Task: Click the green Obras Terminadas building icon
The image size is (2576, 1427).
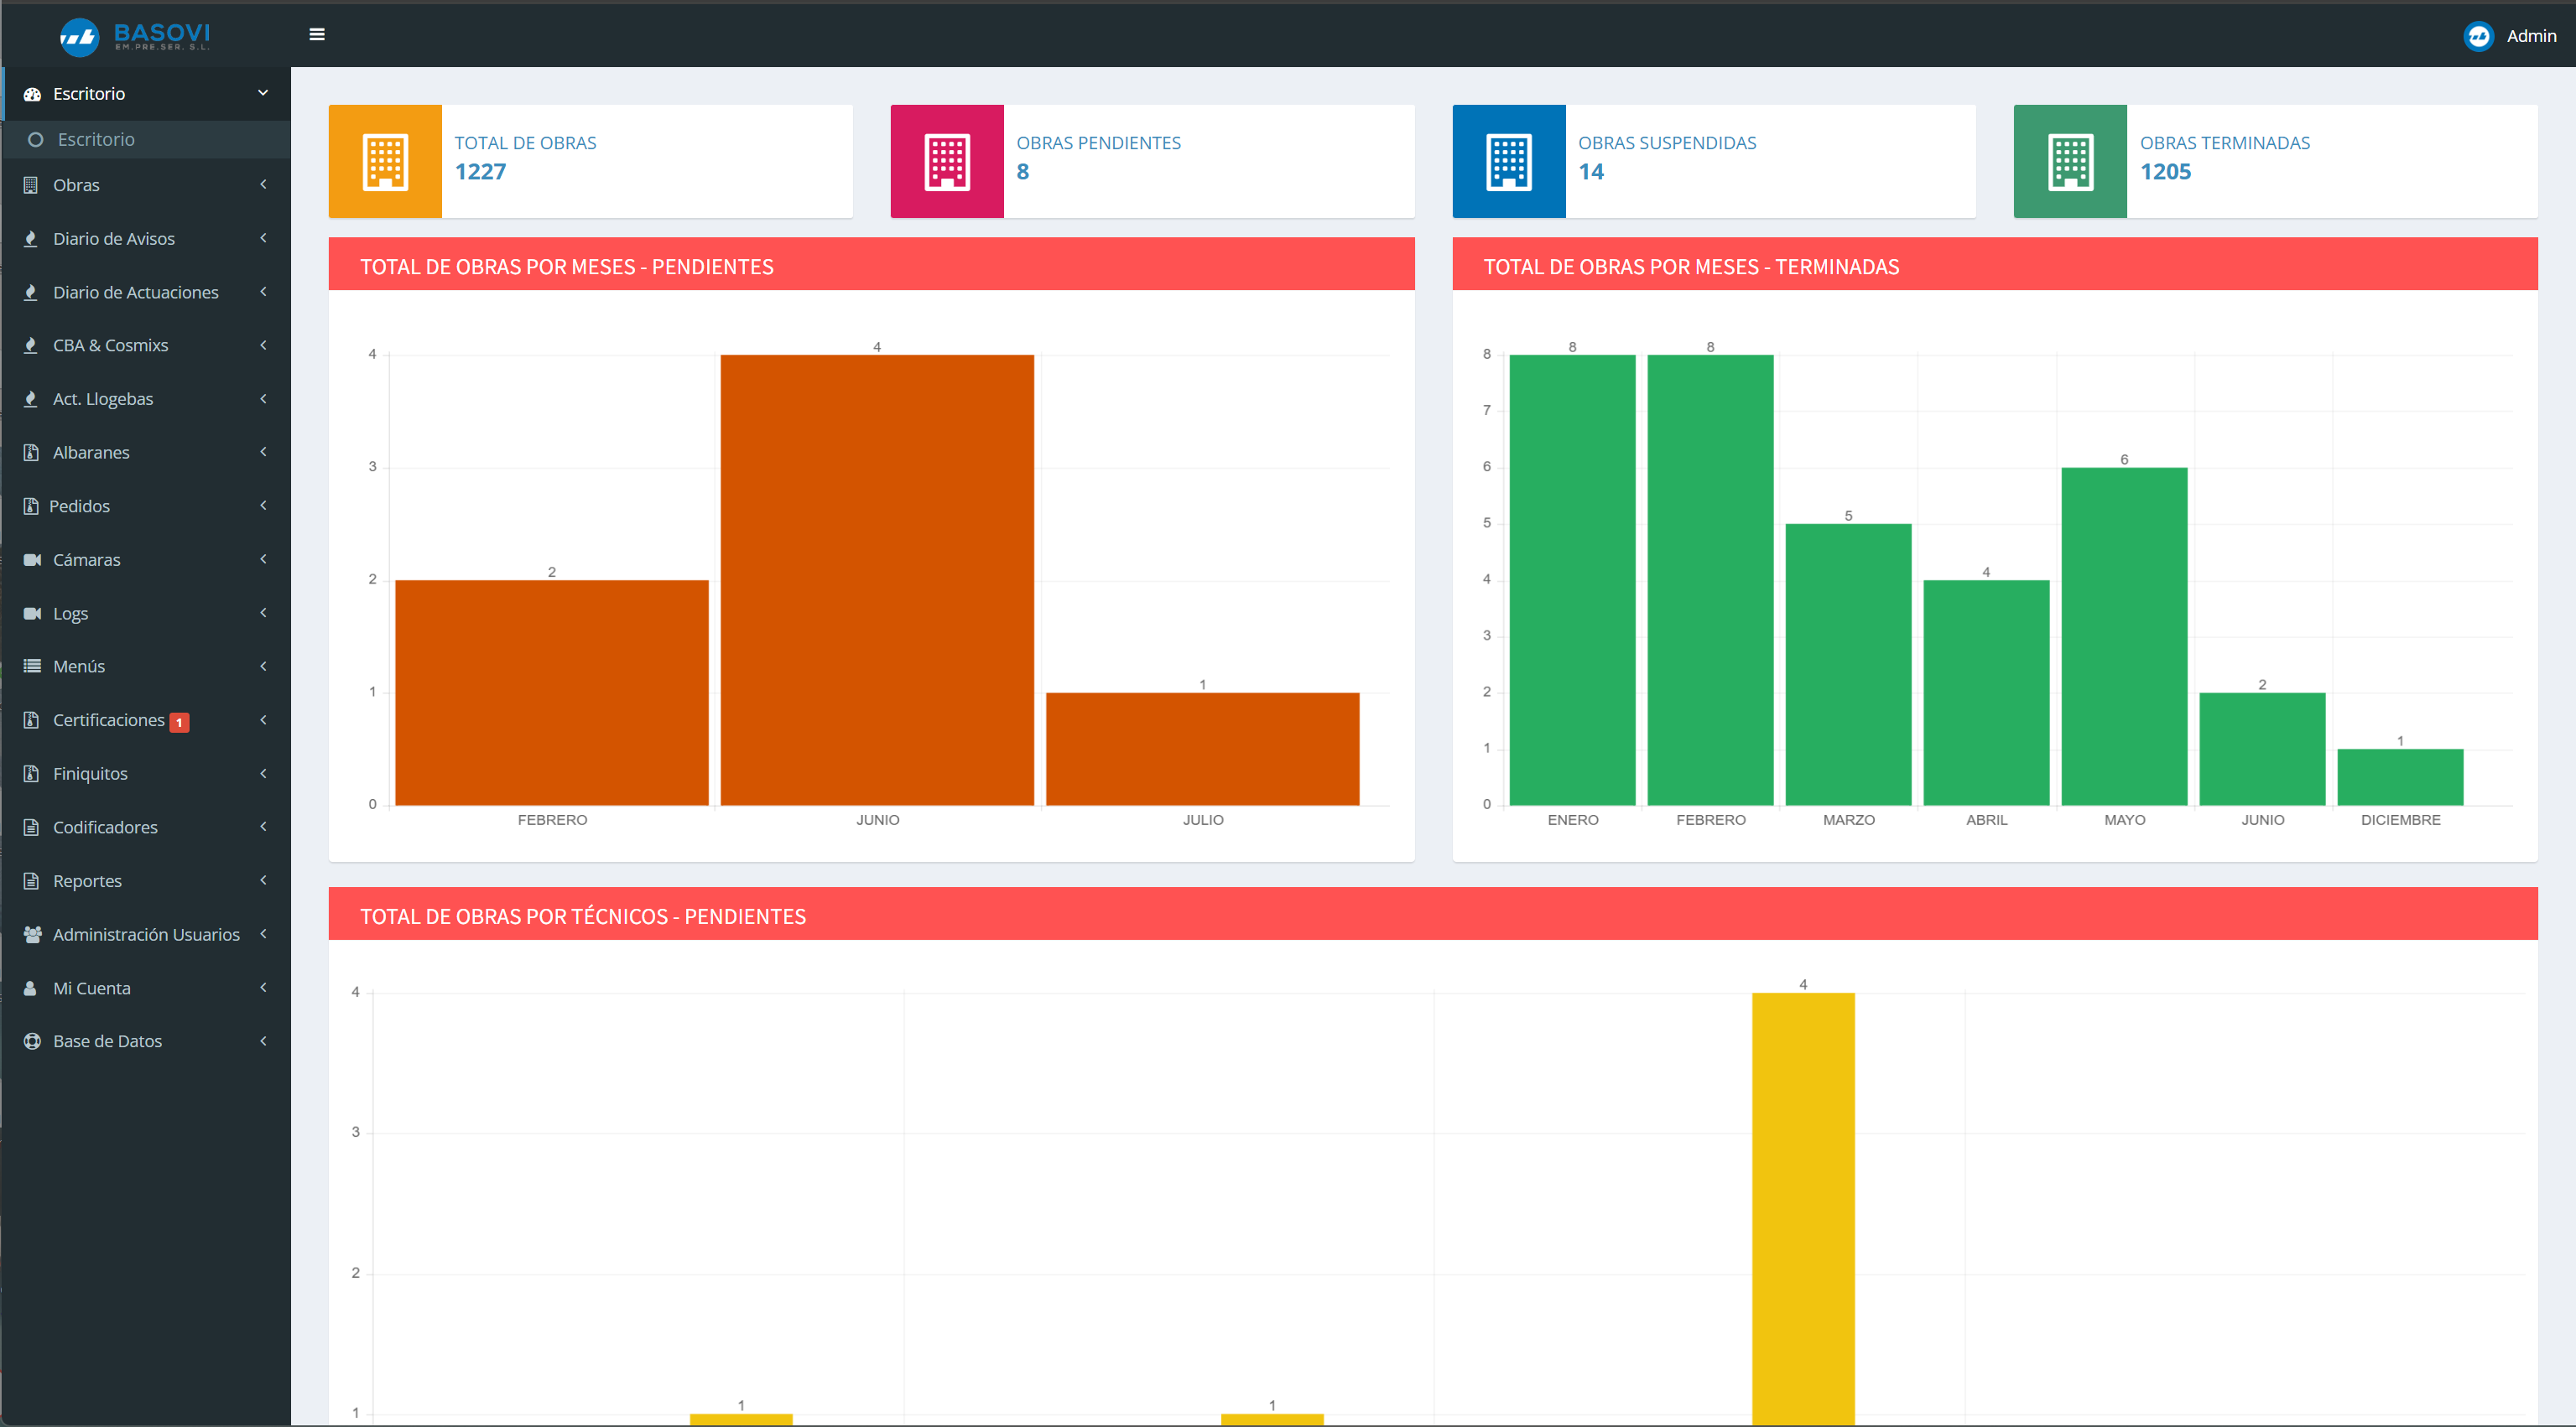Action: pos(2070,161)
